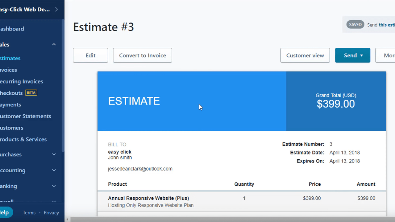Navigate to Invoices
The image size is (395, 222).
click(x=8, y=70)
